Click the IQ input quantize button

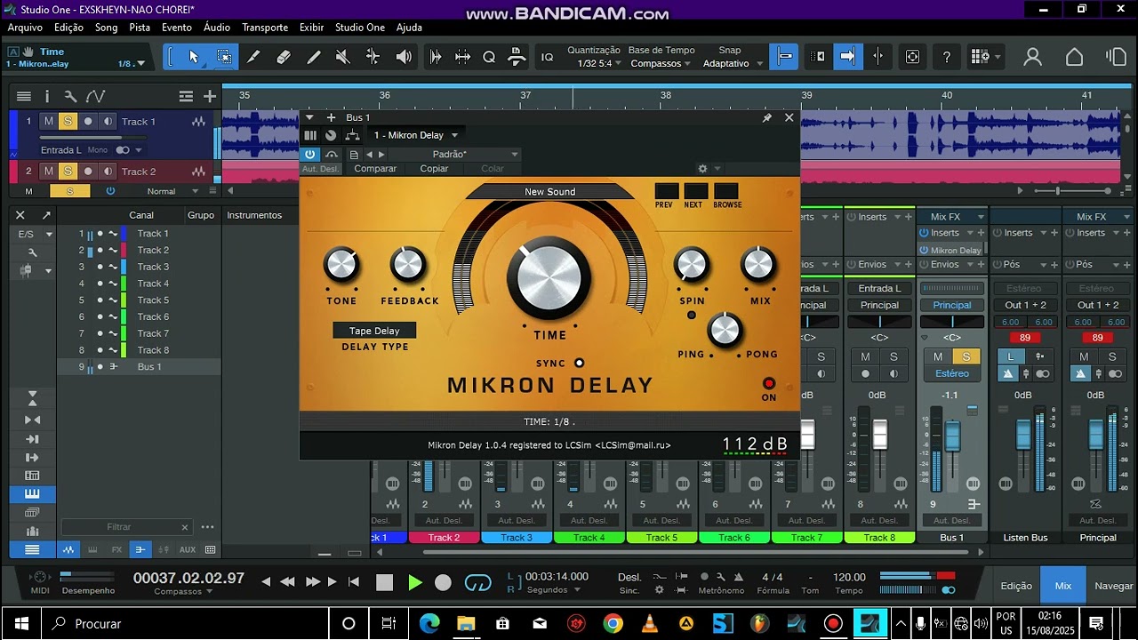tap(548, 57)
